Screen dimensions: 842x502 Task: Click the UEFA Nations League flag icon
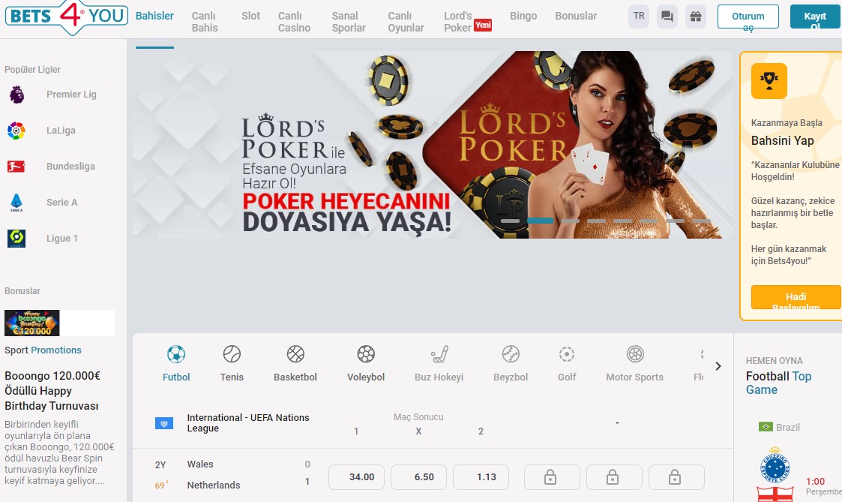point(164,423)
